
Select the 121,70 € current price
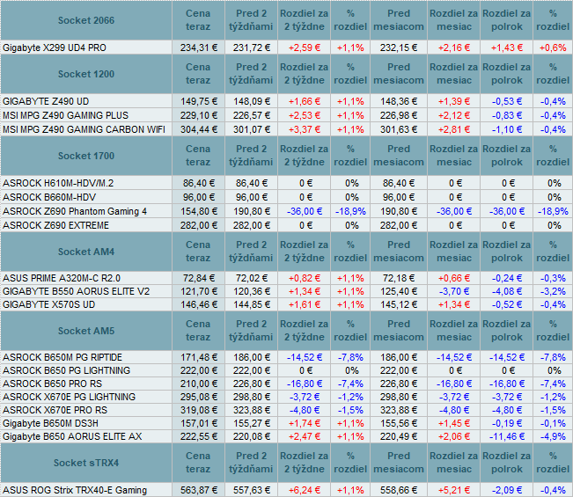click(198, 291)
